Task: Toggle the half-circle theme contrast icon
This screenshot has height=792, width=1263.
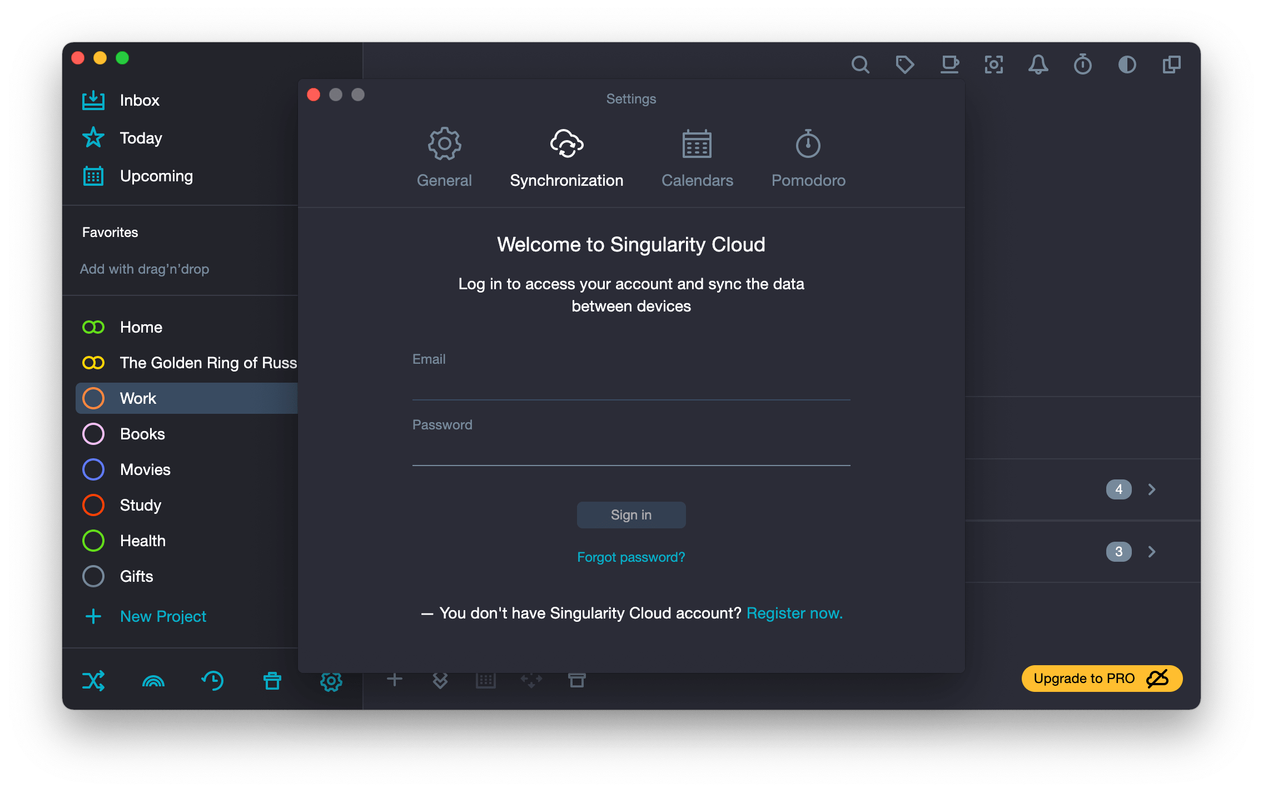Action: point(1127,65)
